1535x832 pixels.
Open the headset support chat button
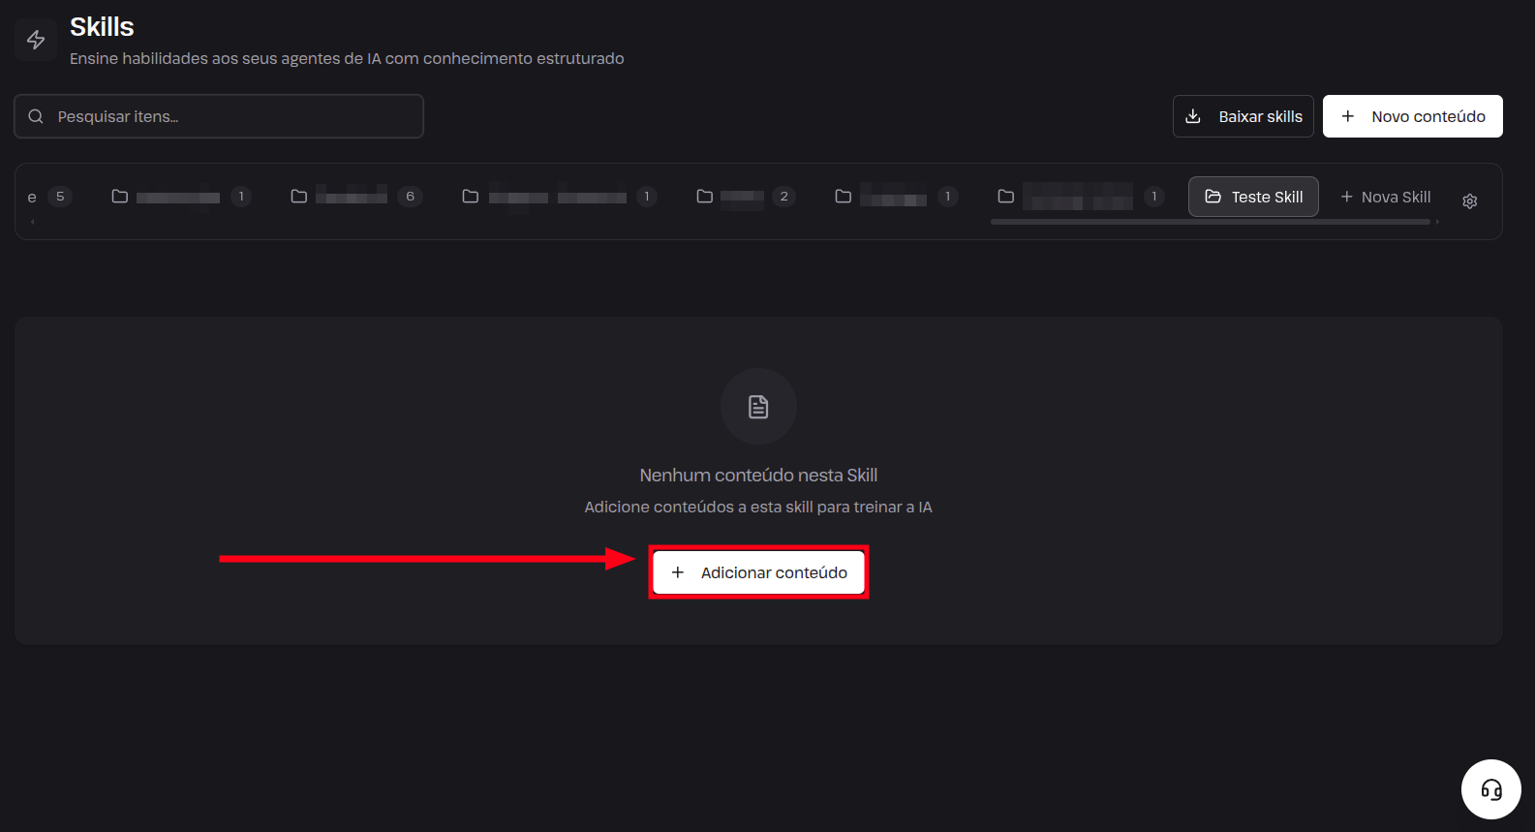(x=1491, y=789)
